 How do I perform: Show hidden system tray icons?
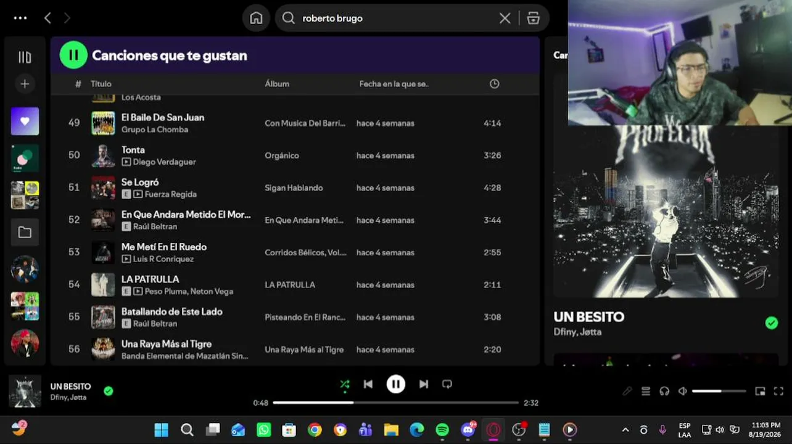pyautogui.click(x=625, y=430)
